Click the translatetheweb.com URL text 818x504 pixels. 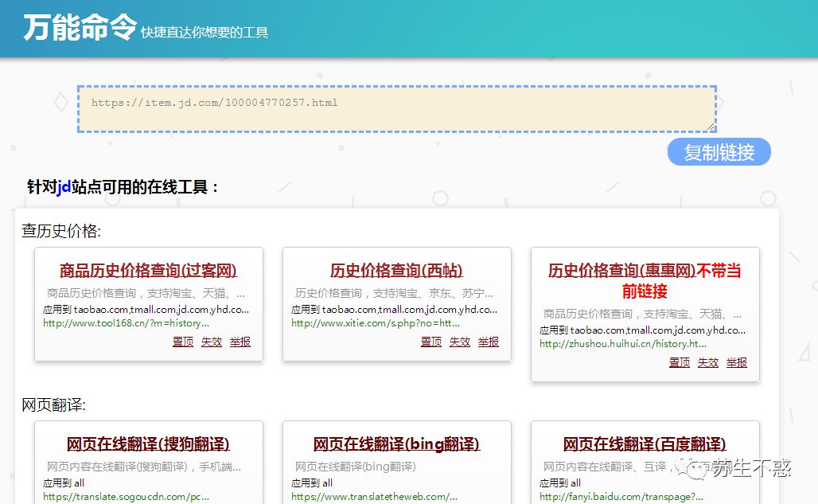point(374,497)
